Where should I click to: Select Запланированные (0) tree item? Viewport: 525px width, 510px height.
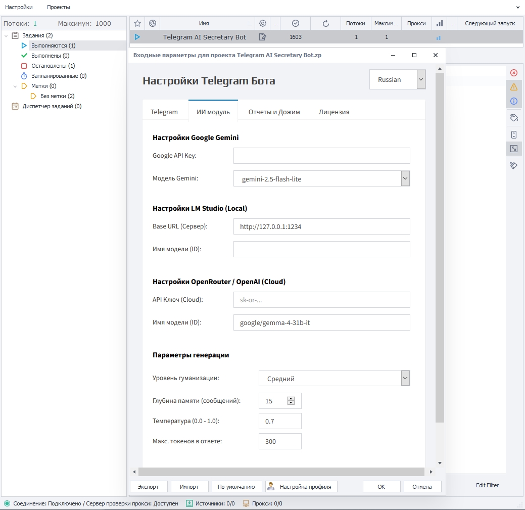coord(59,76)
